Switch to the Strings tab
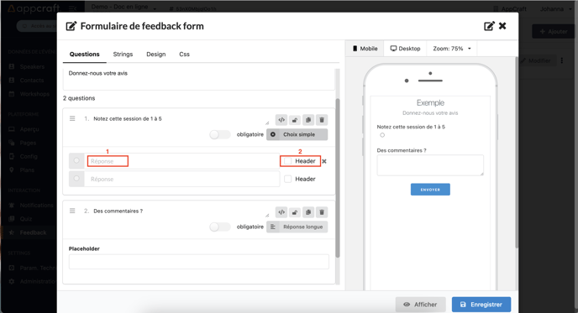This screenshot has width=578, height=313. 123,55
